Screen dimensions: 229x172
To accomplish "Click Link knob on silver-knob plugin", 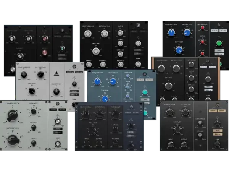I will point(138,64).
